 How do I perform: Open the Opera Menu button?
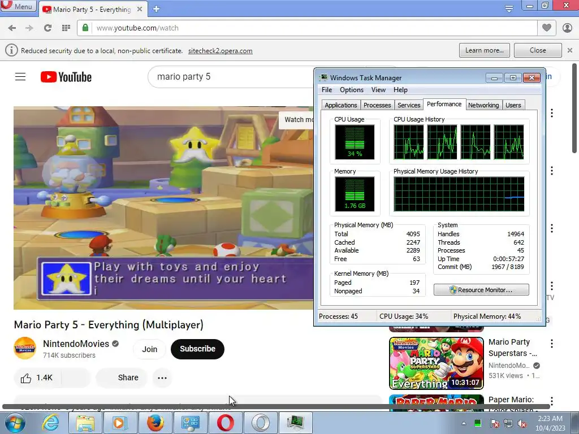(x=18, y=6)
